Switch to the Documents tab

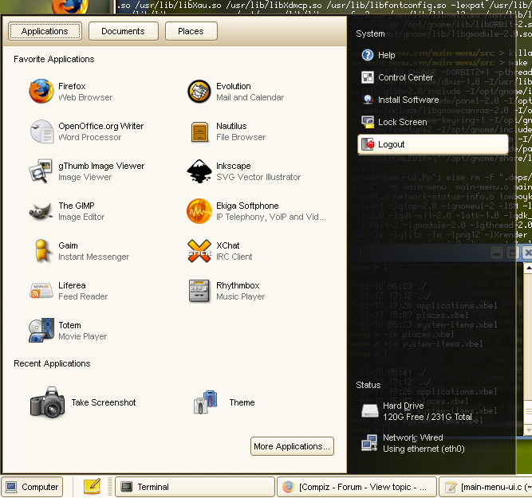pos(123,31)
